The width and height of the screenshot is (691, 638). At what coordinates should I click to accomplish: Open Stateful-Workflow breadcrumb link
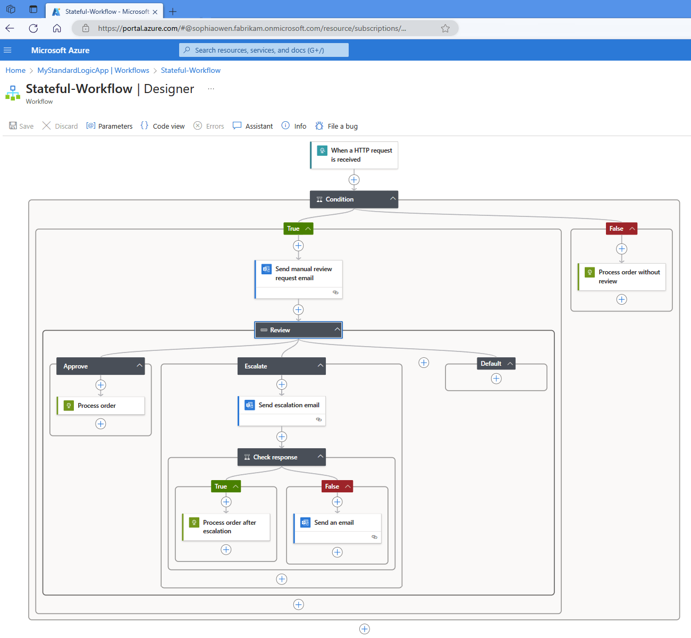[x=191, y=70]
